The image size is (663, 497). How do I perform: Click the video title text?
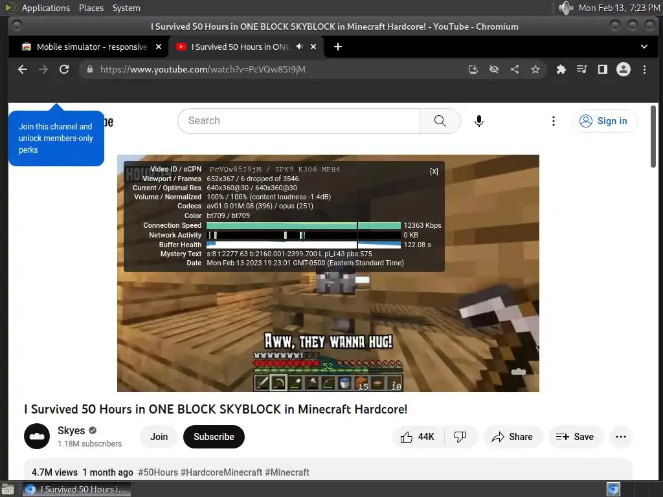(x=216, y=409)
